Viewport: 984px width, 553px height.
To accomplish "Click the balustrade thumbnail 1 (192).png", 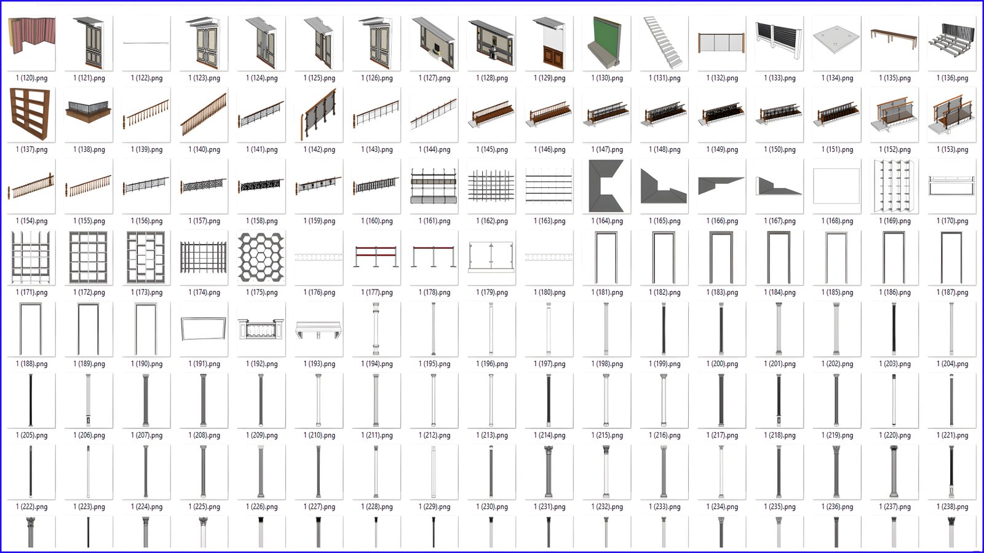I will pos(261,329).
